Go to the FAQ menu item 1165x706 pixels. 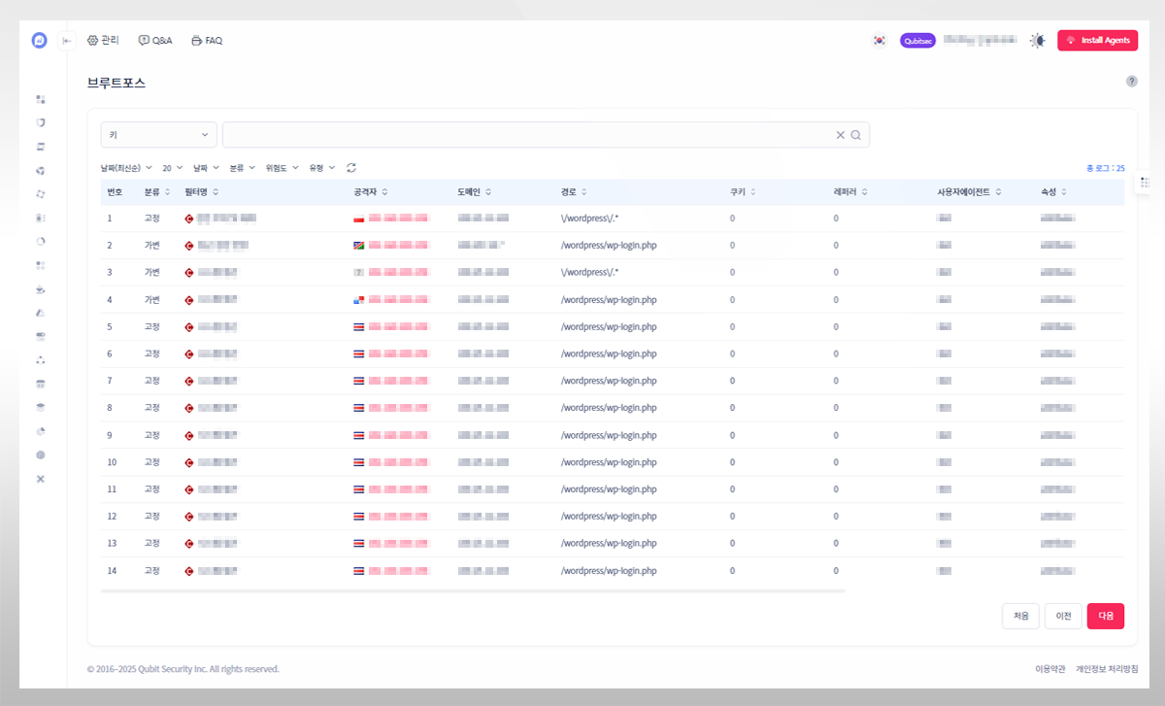coord(207,41)
